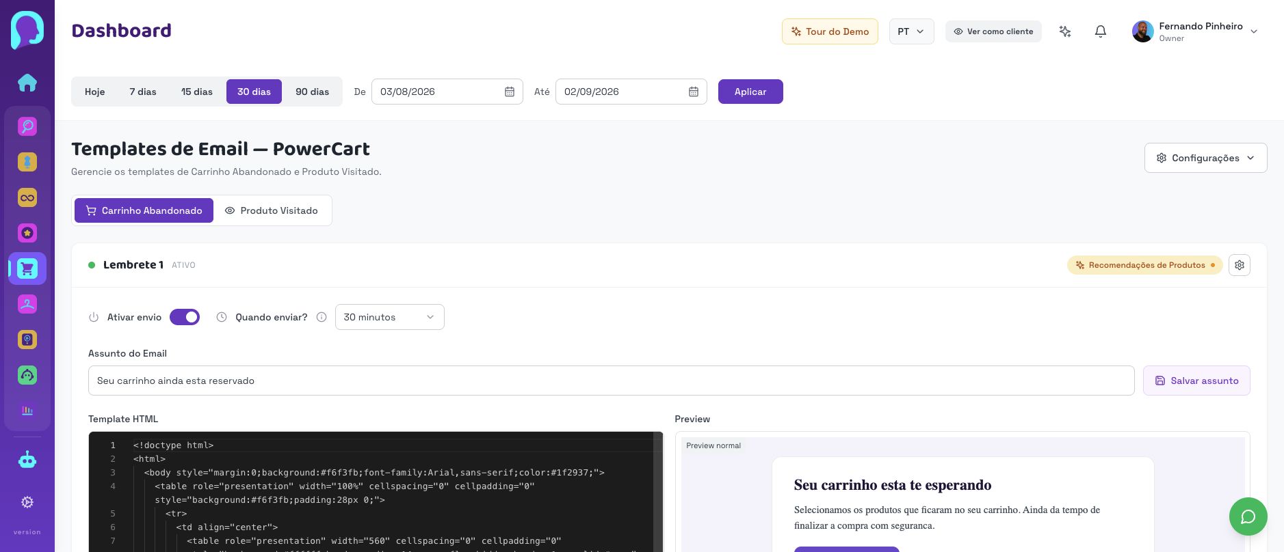Image resolution: width=1284 pixels, height=552 pixels.
Task: Open the notifications bell
Action: coord(1101,31)
